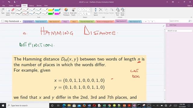This screenshot has height=108, width=193.
Task: Choose the top-row red pen
Action: coord(25,10)
